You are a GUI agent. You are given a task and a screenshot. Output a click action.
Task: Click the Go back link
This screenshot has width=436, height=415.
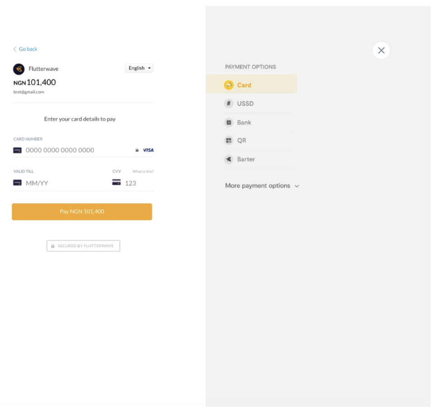25,49
